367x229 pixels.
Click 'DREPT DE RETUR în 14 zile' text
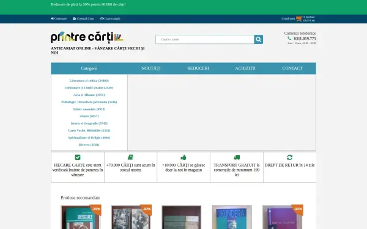tap(289, 165)
